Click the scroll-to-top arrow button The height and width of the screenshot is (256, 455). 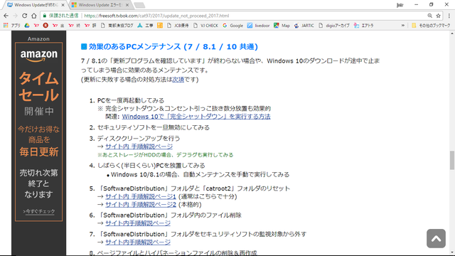coord(436,239)
